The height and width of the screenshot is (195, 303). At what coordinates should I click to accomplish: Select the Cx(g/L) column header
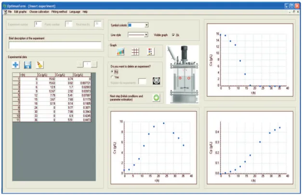tap(65, 75)
